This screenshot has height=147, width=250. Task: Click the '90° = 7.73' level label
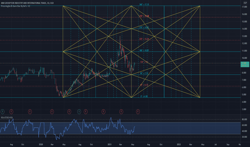[x=144, y=73]
